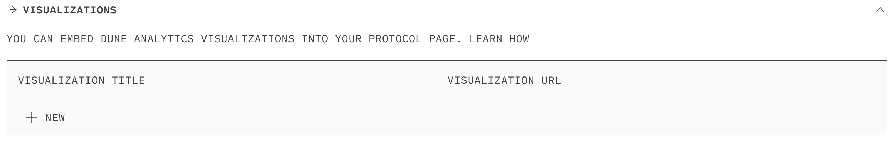Click the word DUNE in description

(x=114, y=39)
